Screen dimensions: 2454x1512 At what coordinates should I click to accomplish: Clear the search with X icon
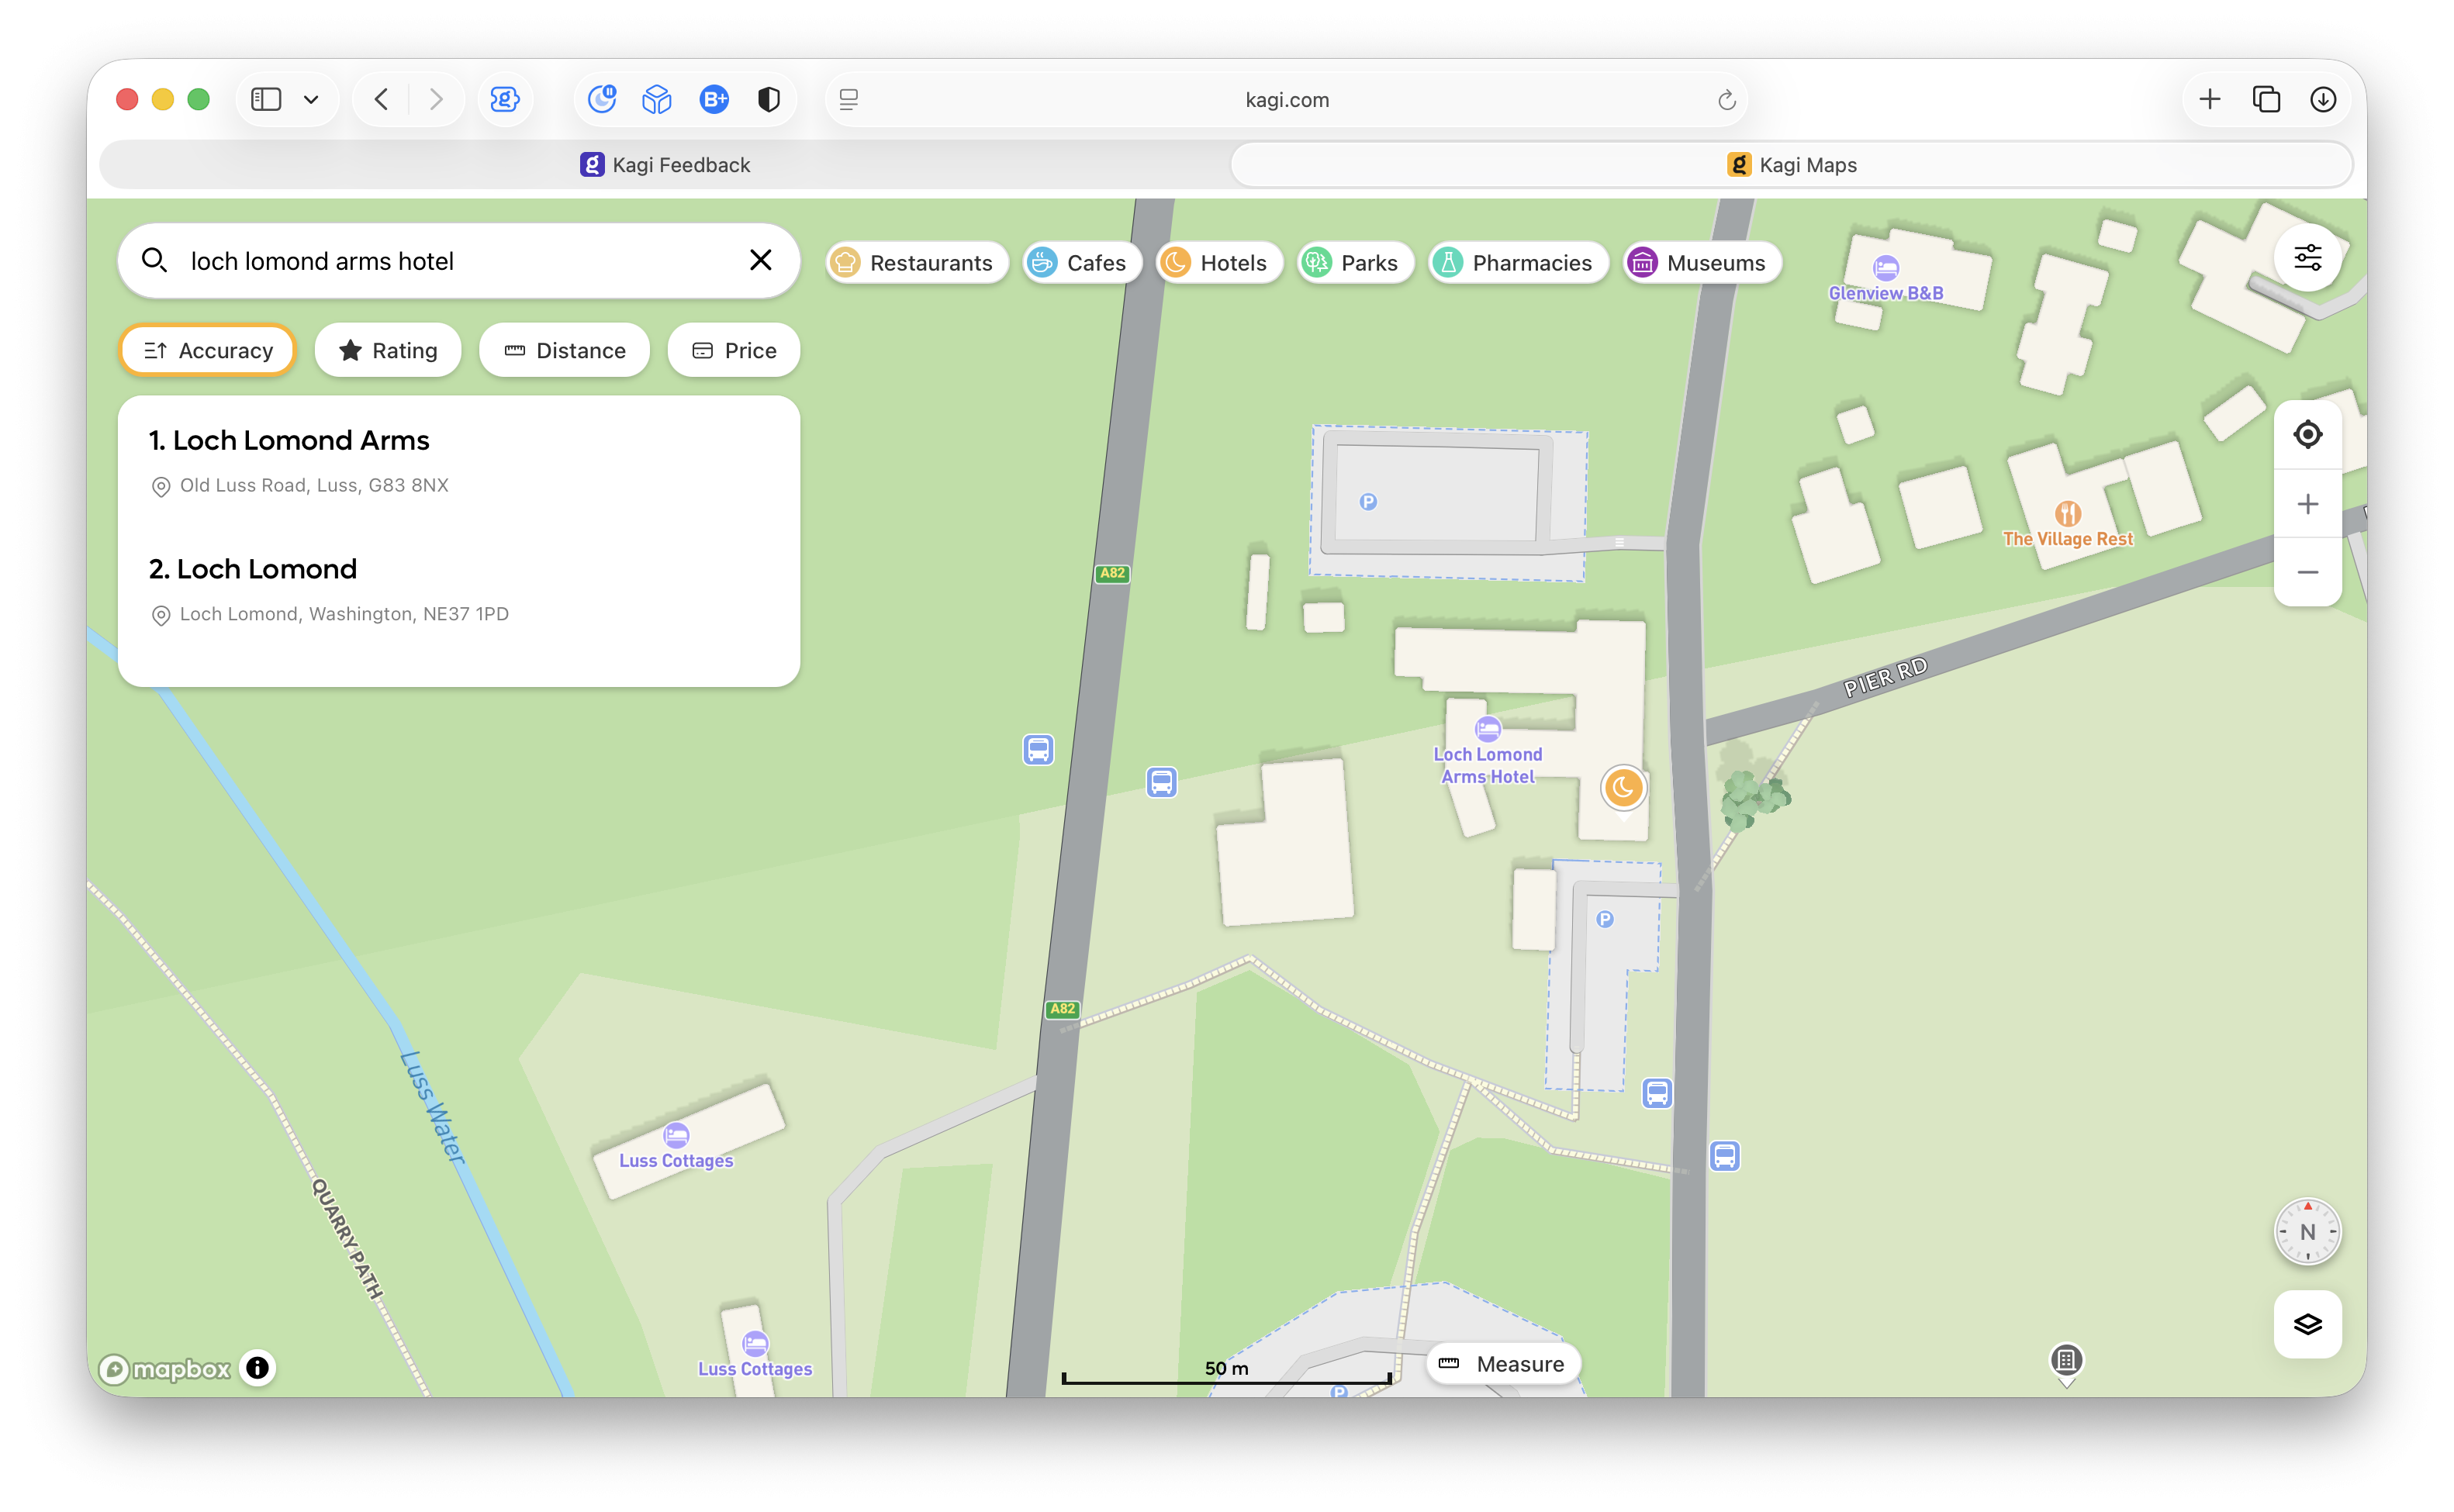[x=760, y=260]
